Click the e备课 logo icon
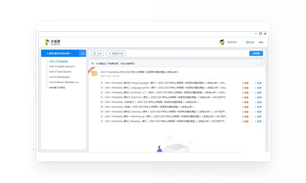Viewport: 306px width, 183px height. click(x=47, y=42)
